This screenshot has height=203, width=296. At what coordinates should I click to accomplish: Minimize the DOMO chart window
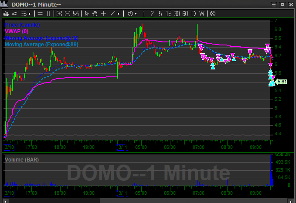click(274, 4)
